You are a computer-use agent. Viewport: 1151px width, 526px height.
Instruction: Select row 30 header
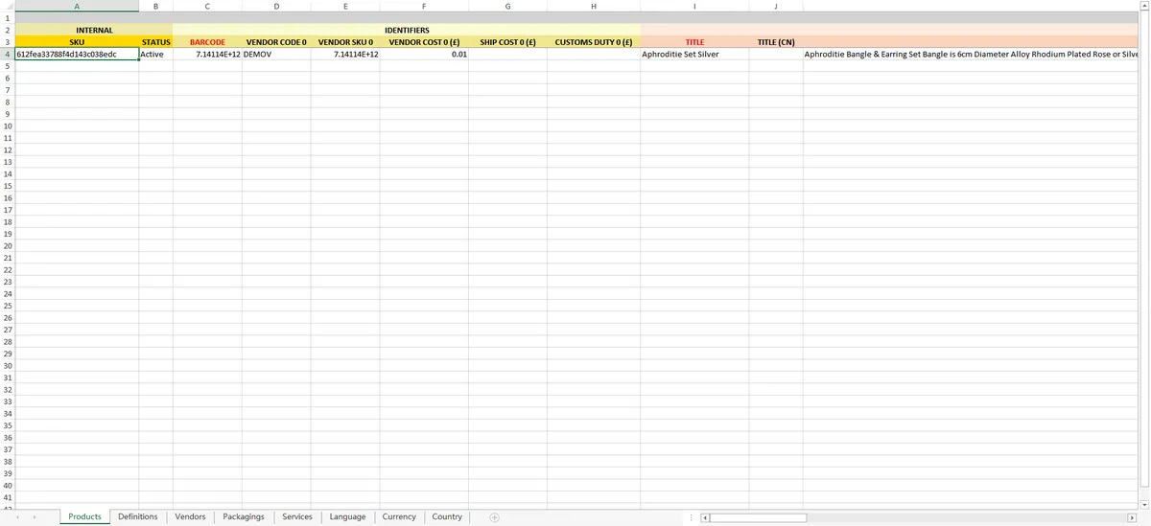[x=8, y=366]
